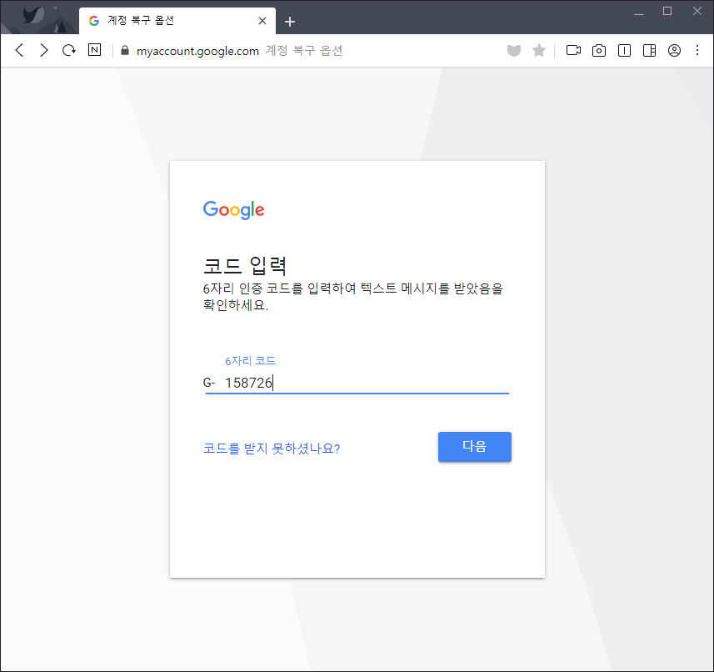The image size is (714, 672).
Task: Bookmark this page with the star
Action: click(x=539, y=50)
